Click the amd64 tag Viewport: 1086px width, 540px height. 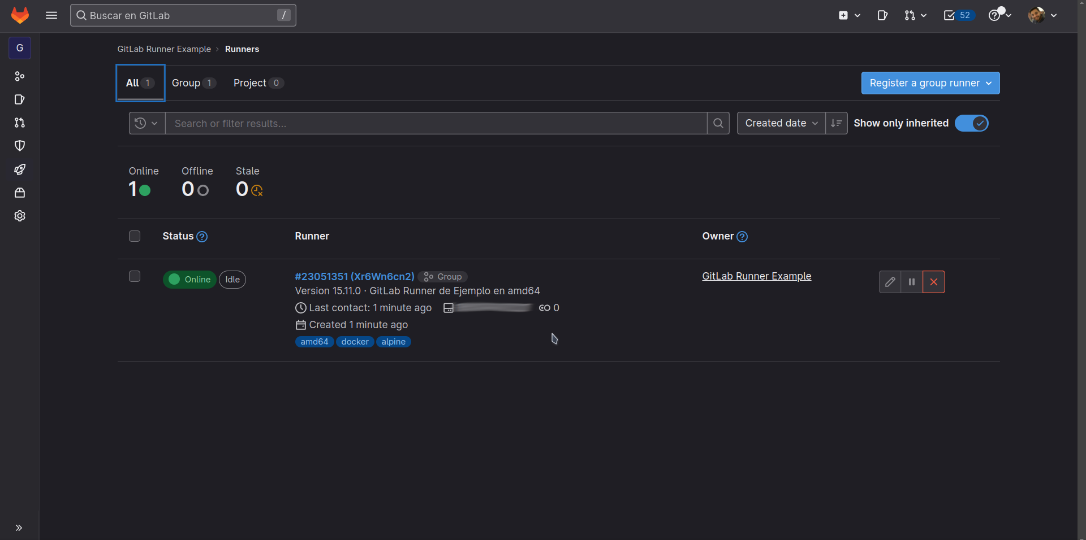tap(314, 342)
